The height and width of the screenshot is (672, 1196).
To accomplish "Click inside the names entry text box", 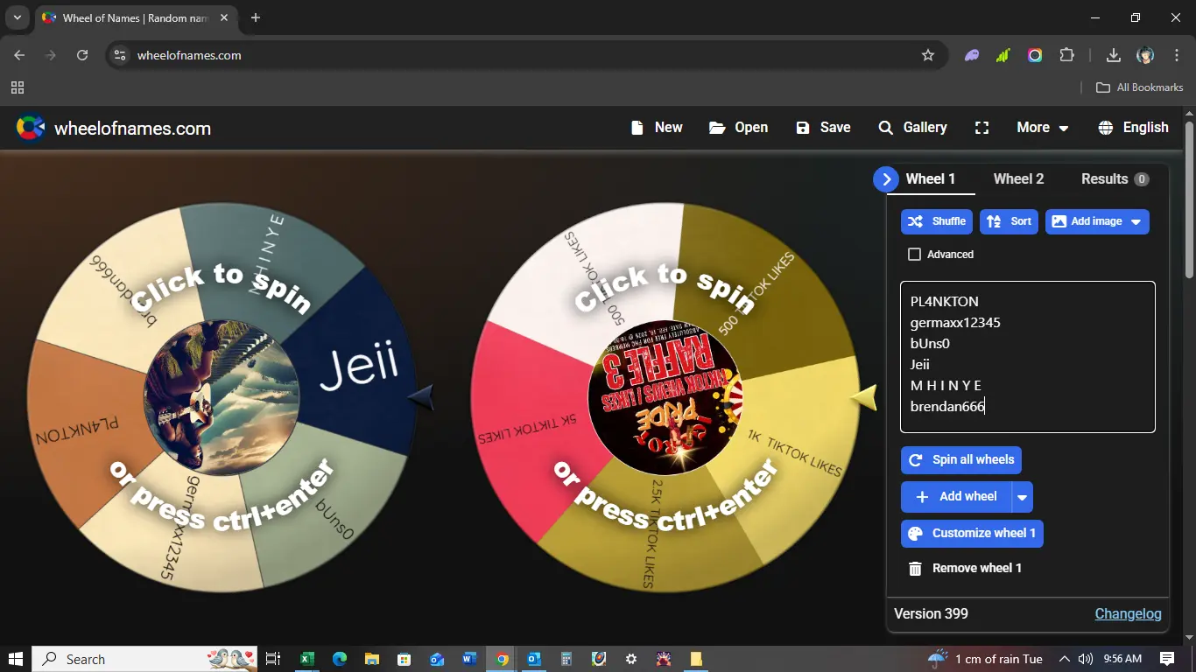I will pyautogui.click(x=1028, y=357).
